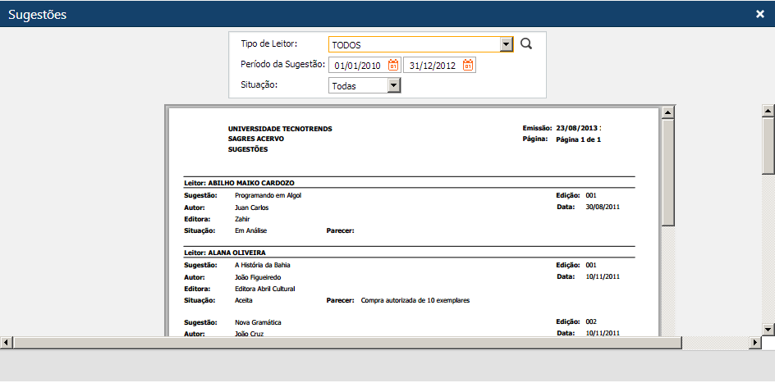Select the Tipo de Leitor box showing TODOS

pos(414,45)
